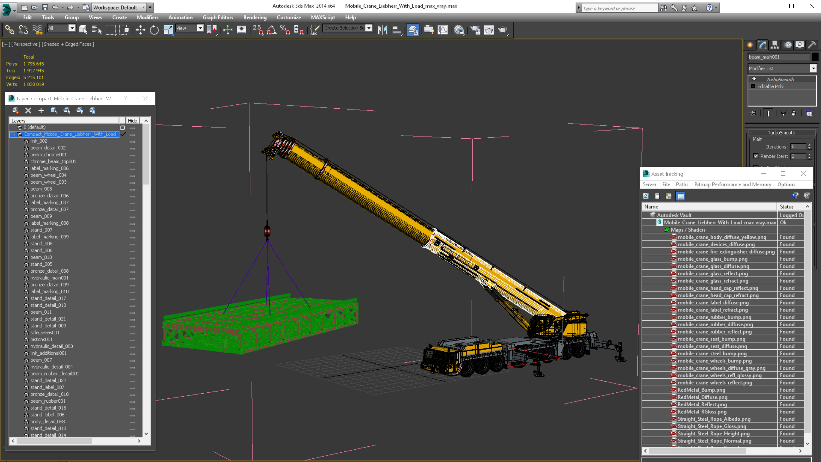Click Hide column header in Layer dialog
Viewport: 821px width, 462px height.
pyautogui.click(x=132, y=121)
